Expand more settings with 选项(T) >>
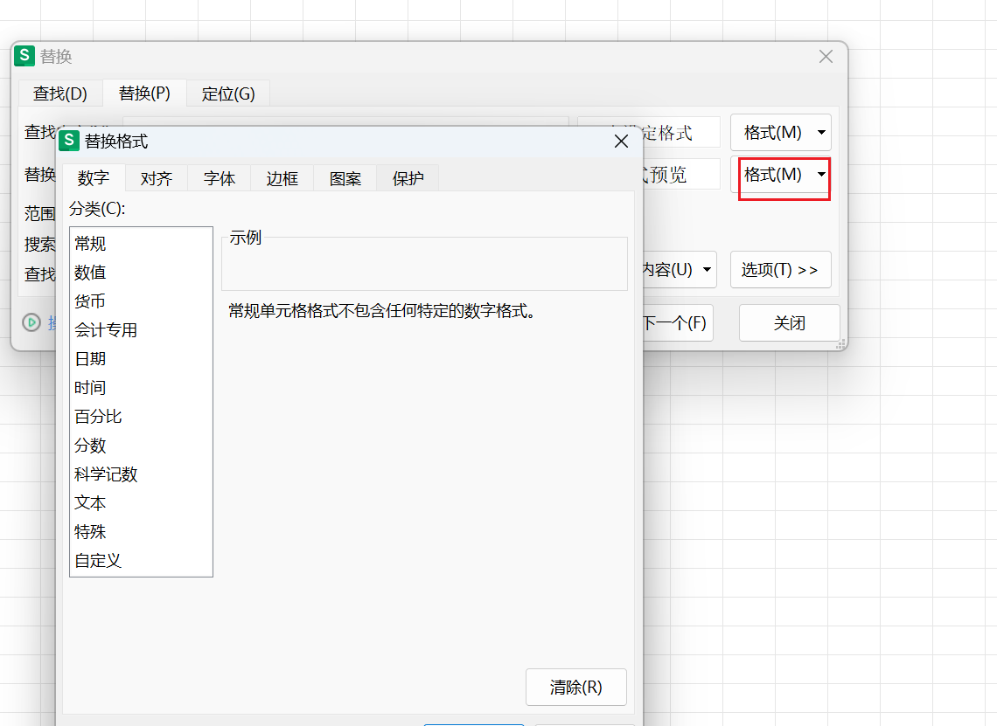This screenshot has width=997, height=726. (780, 270)
